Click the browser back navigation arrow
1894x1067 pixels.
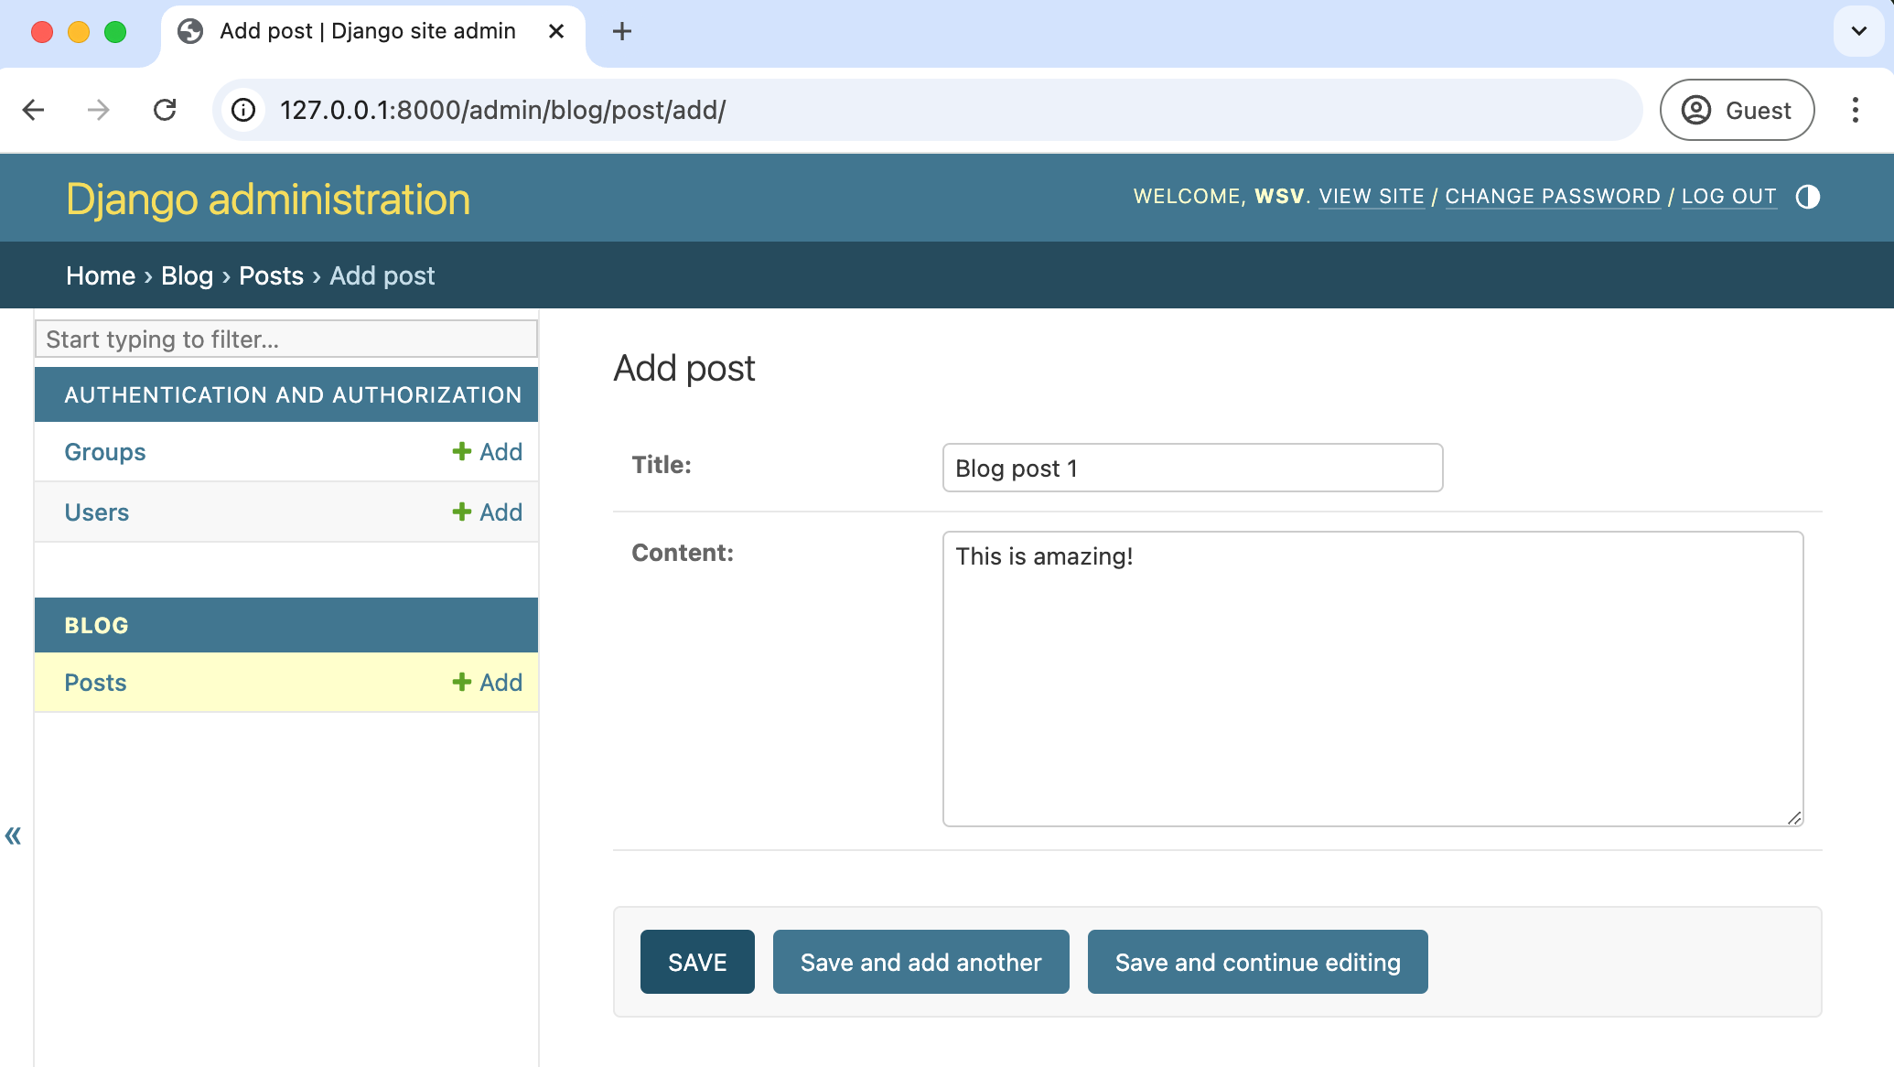pyautogui.click(x=35, y=109)
